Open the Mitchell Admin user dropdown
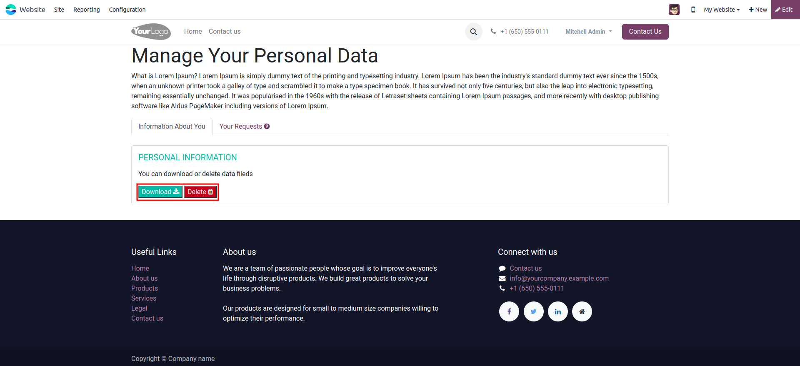 tap(588, 32)
